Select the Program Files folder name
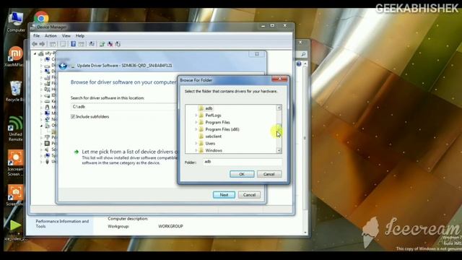This screenshot has height=260, width=462. 217,122
